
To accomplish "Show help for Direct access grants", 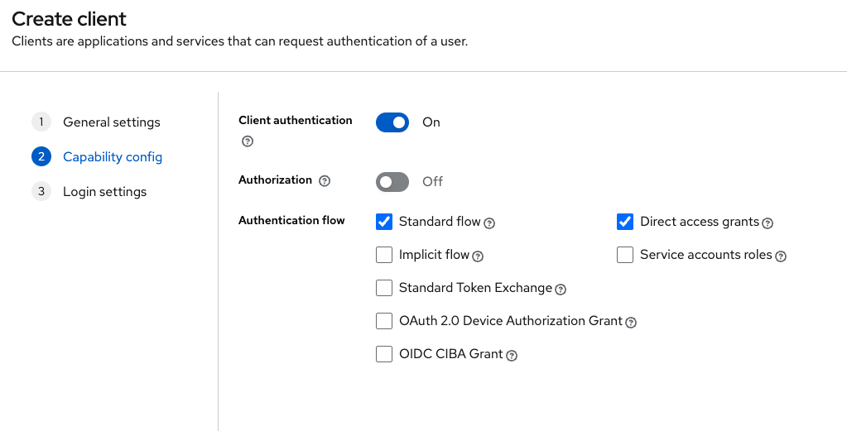I will click(767, 223).
